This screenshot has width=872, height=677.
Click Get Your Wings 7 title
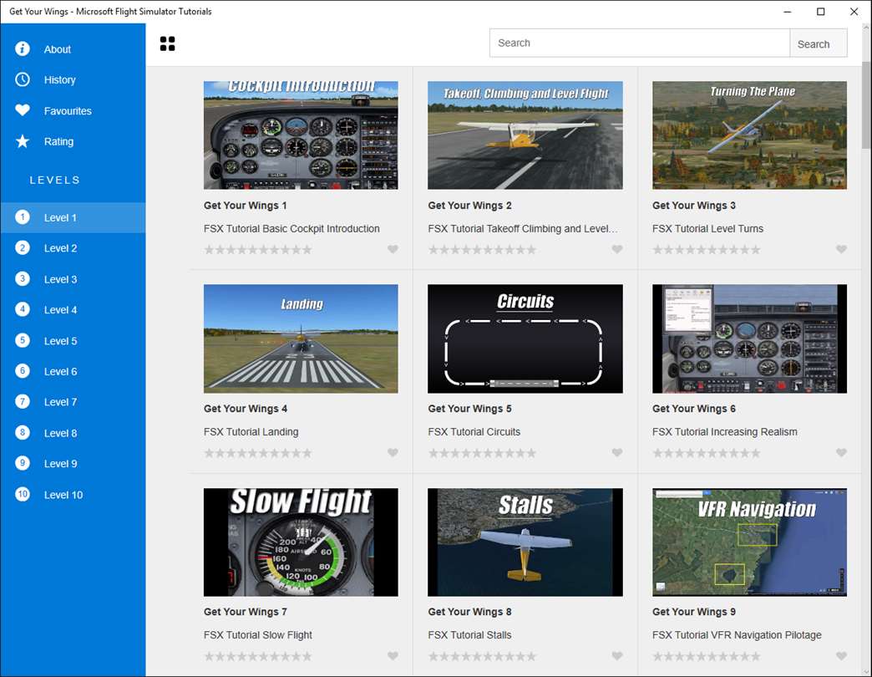pyautogui.click(x=246, y=612)
